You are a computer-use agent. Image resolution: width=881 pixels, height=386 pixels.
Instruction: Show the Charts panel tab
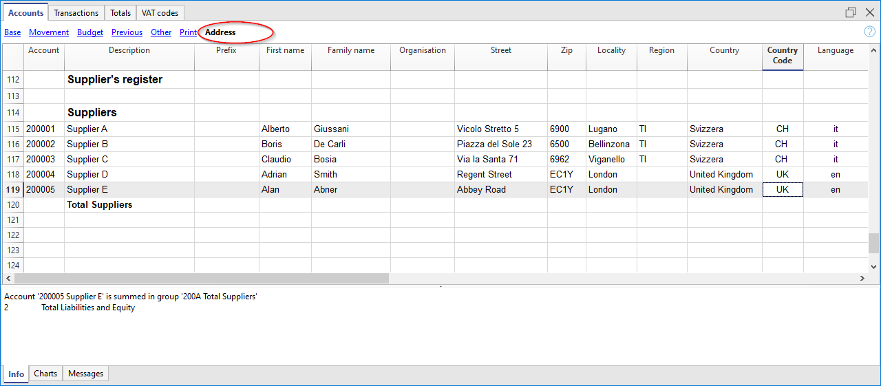click(45, 374)
